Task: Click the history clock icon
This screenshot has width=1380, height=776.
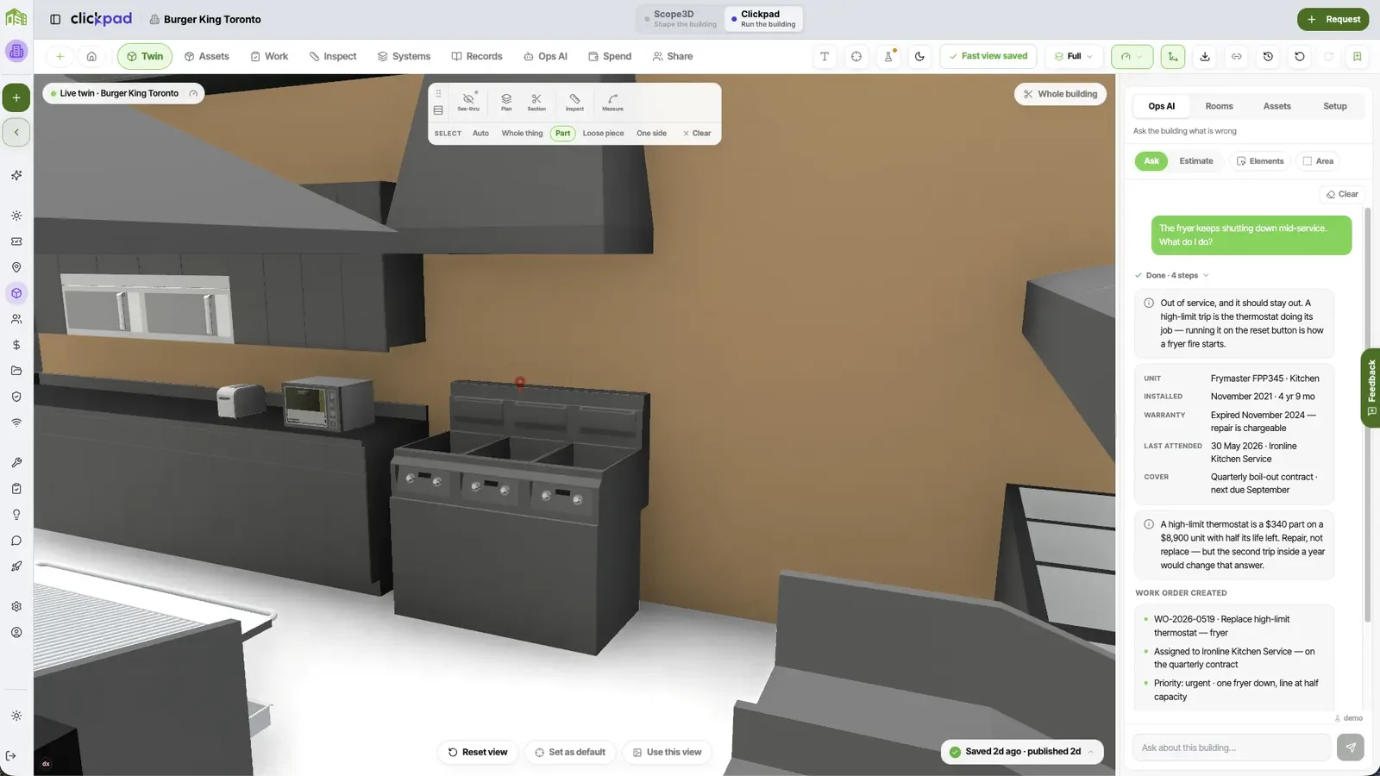Action: (x=1268, y=56)
